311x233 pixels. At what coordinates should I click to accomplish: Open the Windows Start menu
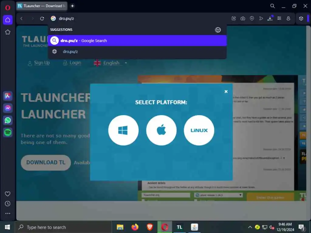coord(7,227)
